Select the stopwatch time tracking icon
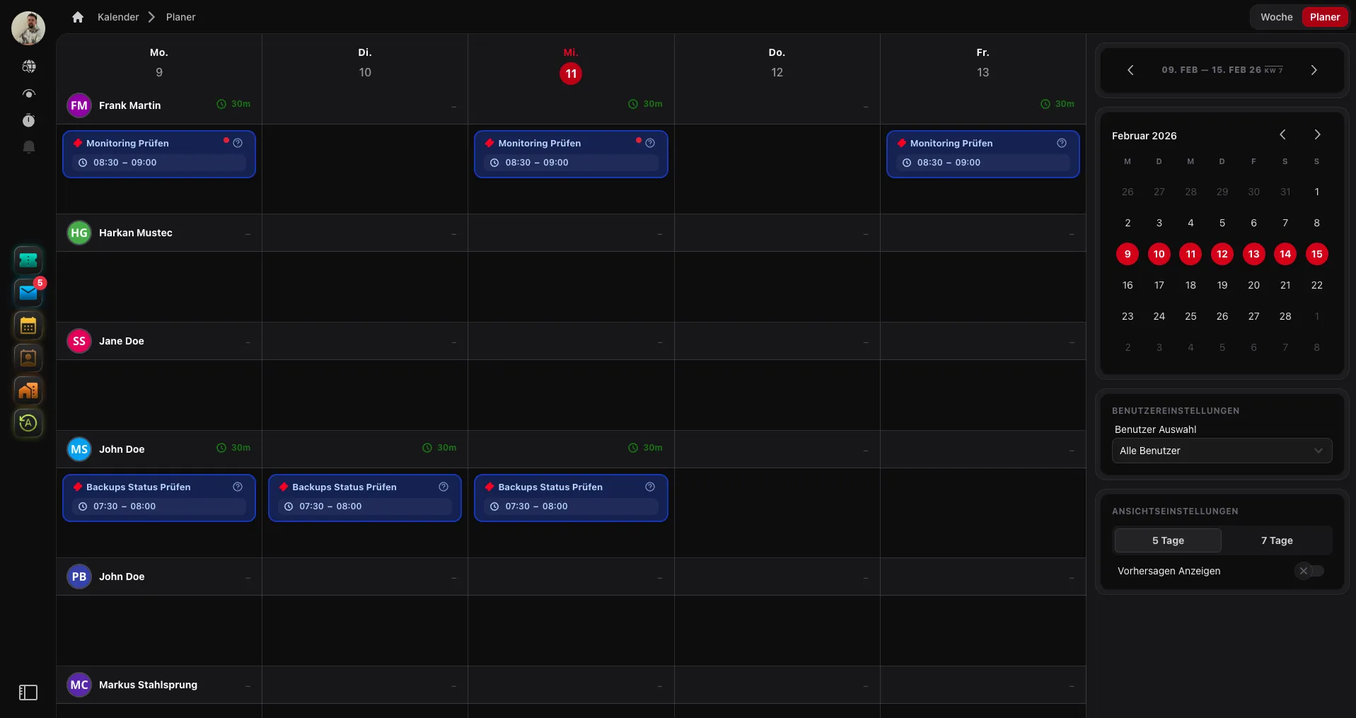 (28, 120)
